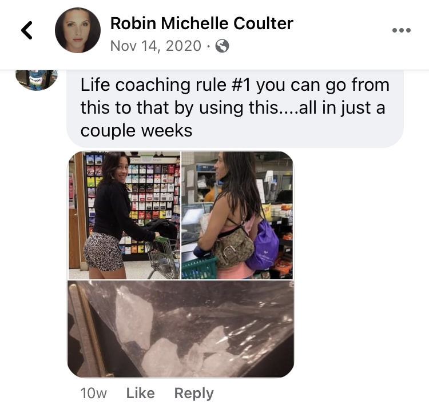Select the comment bubble text
Image resolution: width=429 pixels, height=405 pixels.
235,109
